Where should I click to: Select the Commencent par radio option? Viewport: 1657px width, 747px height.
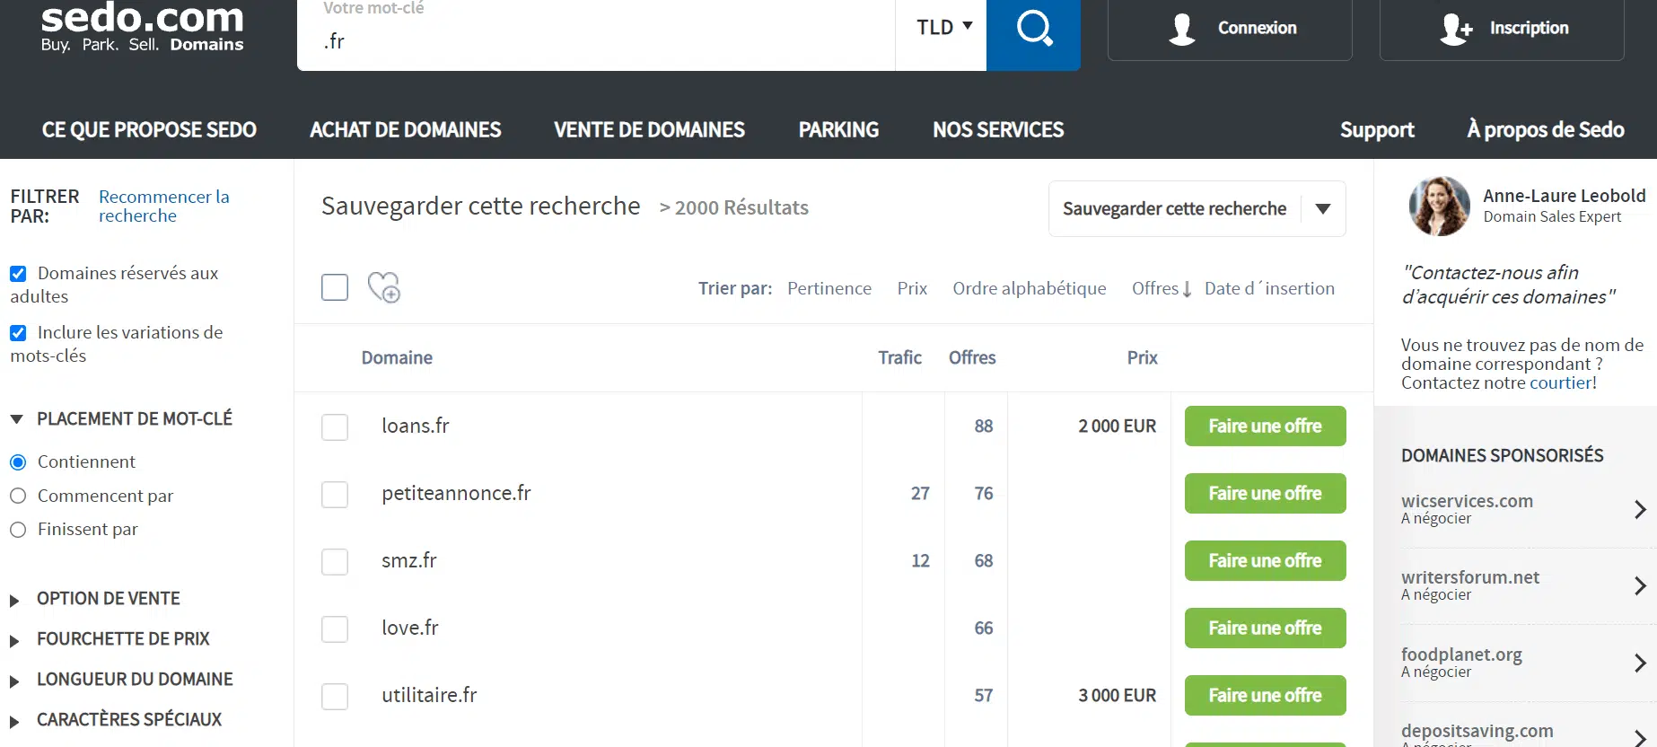point(18,496)
